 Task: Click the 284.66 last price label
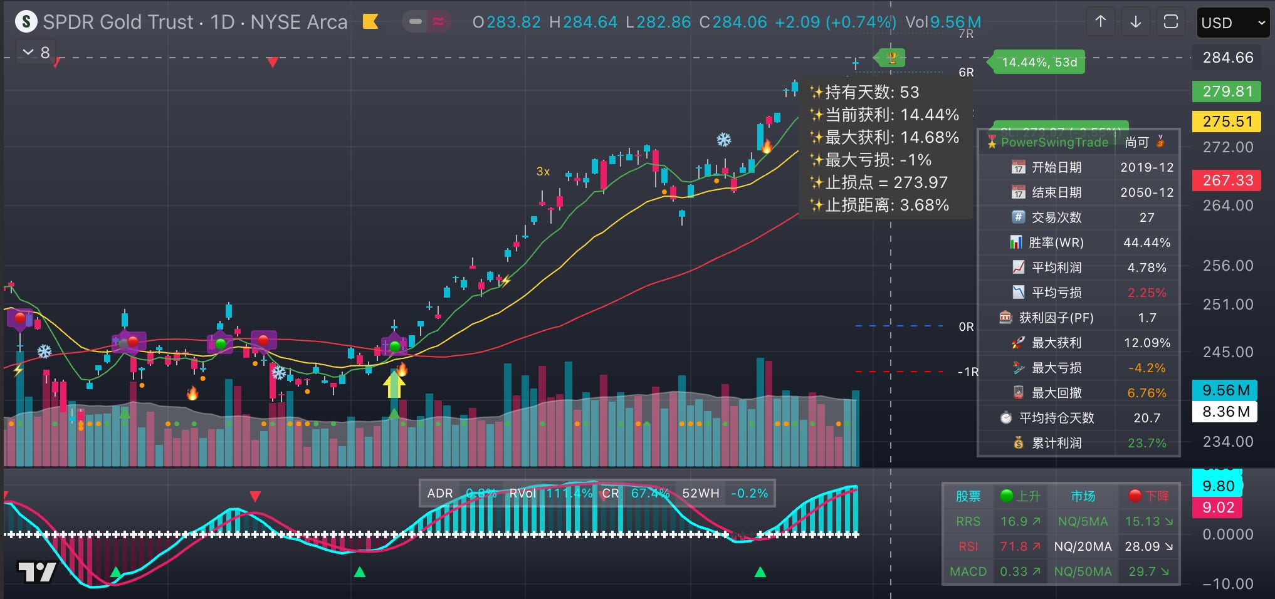(x=1227, y=58)
